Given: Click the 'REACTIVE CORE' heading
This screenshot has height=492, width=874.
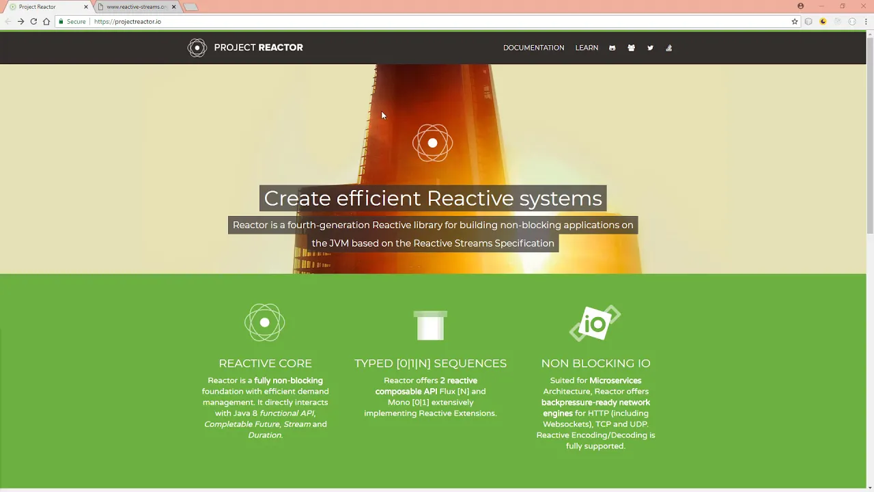Looking at the screenshot, I should 265,364.
